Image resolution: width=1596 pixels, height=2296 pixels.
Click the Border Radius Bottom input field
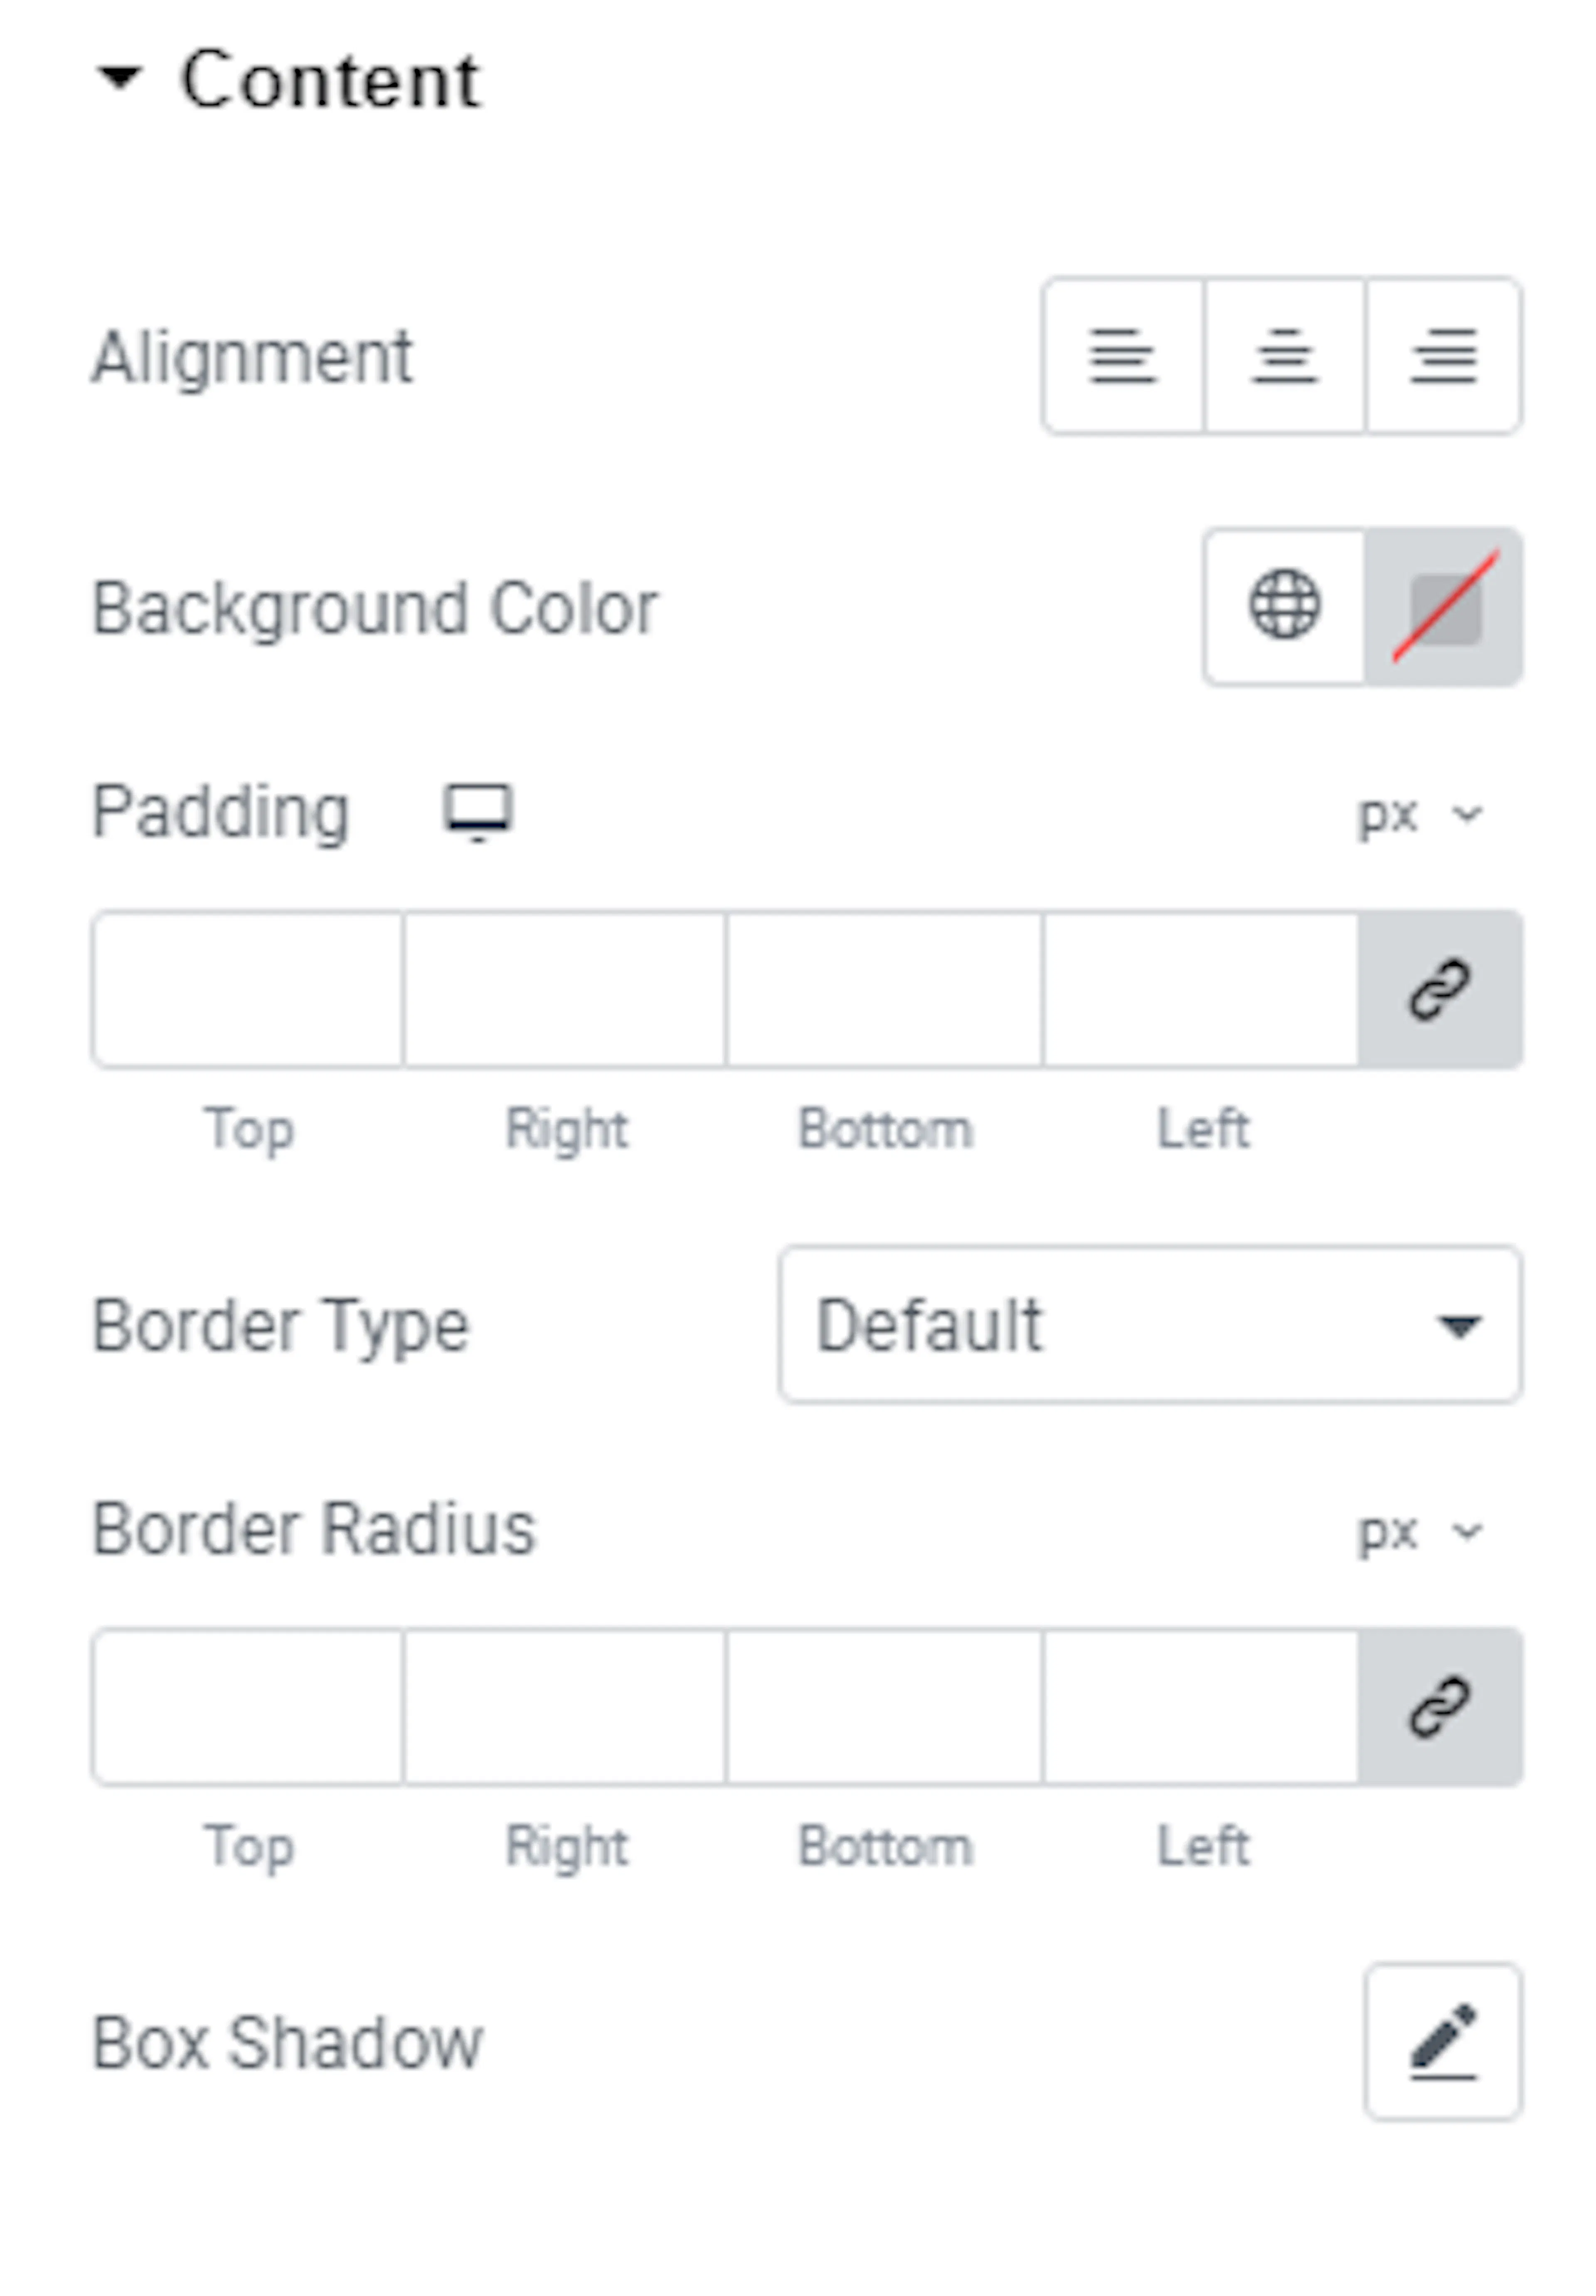884,1707
